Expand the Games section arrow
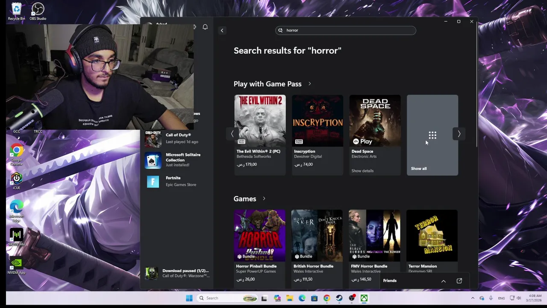This screenshot has height=308, width=547. coord(264,198)
